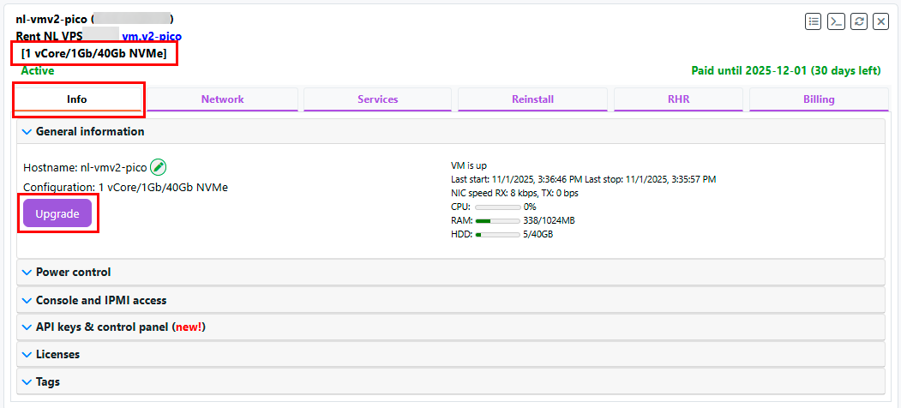Click the refresh arrows icon
The width and height of the screenshot is (901, 408).
point(858,22)
